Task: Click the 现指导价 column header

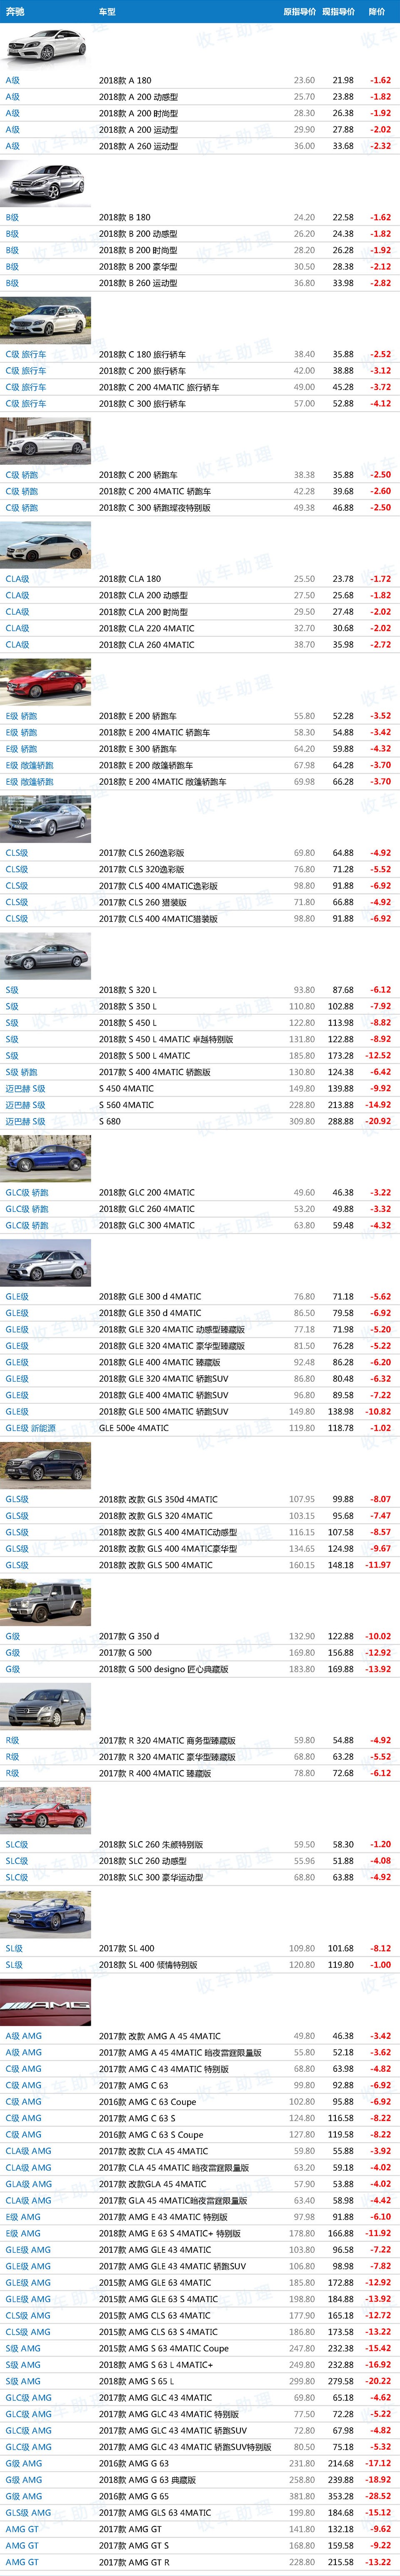Action: coord(338,12)
